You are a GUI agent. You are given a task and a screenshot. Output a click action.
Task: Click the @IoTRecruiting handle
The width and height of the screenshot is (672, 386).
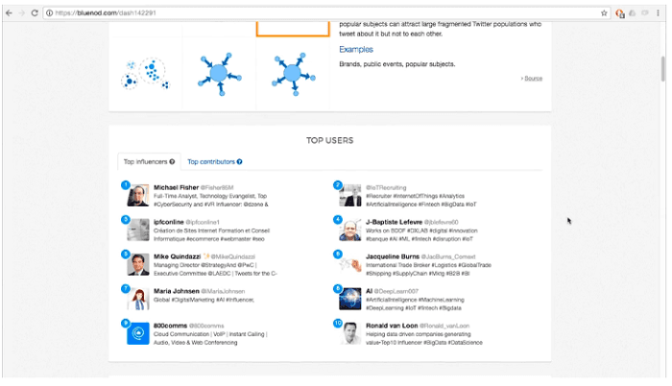click(x=386, y=187)
